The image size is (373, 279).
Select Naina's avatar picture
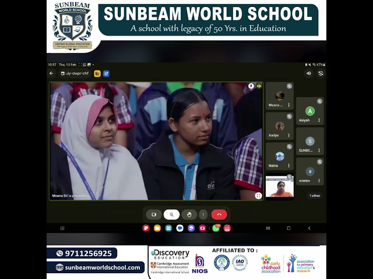point(280,156)
